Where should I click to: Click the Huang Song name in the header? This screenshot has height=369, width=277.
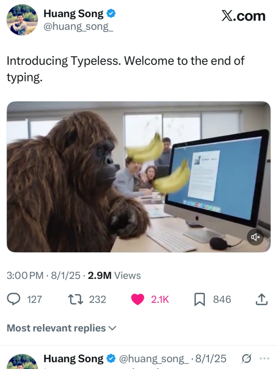pyautogui.click(x=73, y=14)
